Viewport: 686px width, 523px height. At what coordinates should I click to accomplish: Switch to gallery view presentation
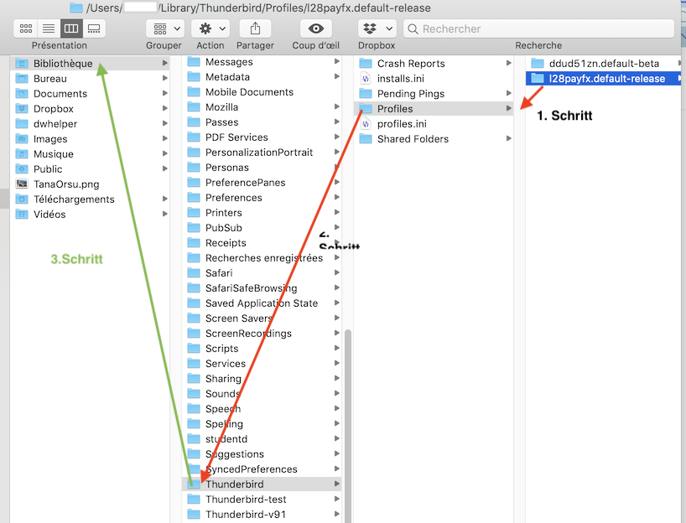pyautogui.click(x=94, y=28)
